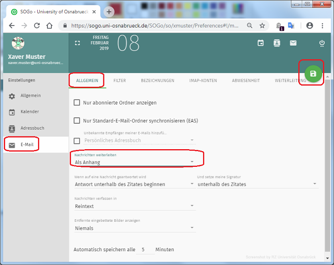Select Allgemein in settings sidebar
The width and height of the screenshot is (334, 265).
click(36, 96)
